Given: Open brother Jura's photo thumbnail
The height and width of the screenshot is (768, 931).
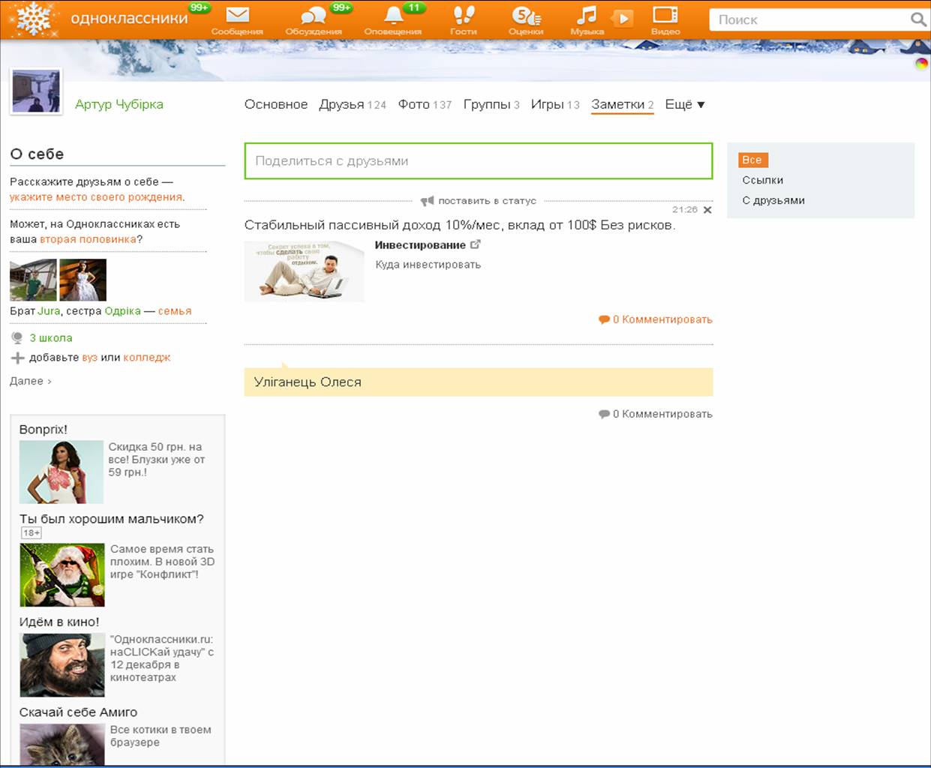Looking at the screenshot, I should (33, 280).
